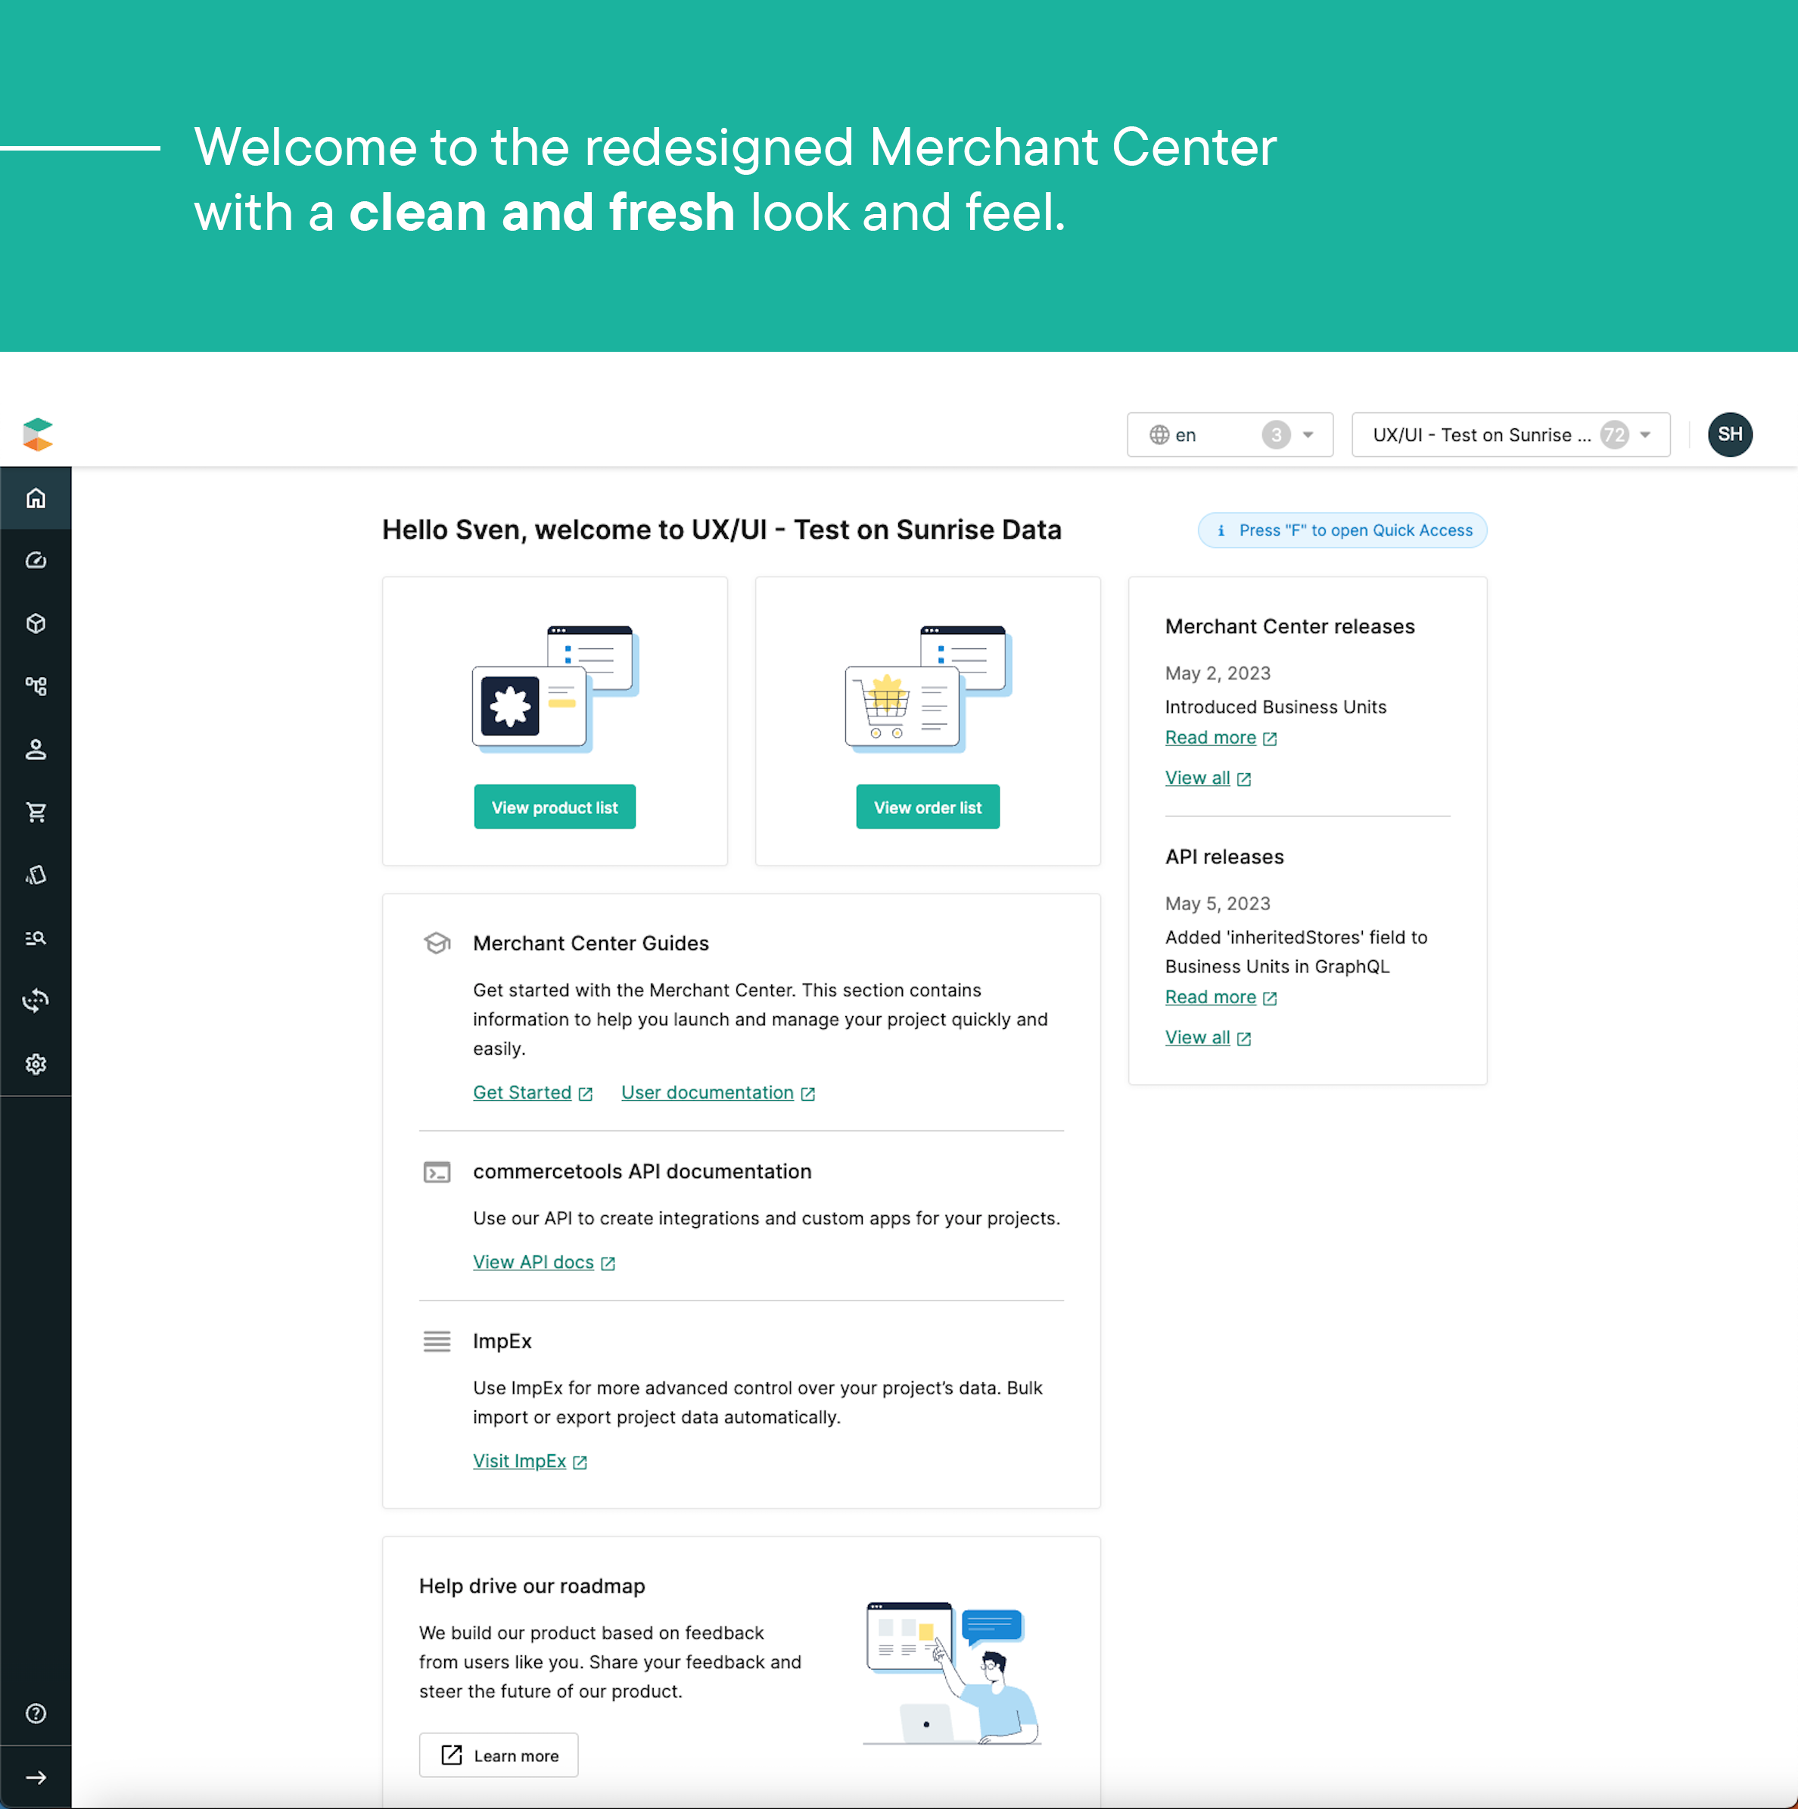Click the roadmap feedback illustration
The width and height of the screenshot is (1798, 1809).
tap(953, 1674)
